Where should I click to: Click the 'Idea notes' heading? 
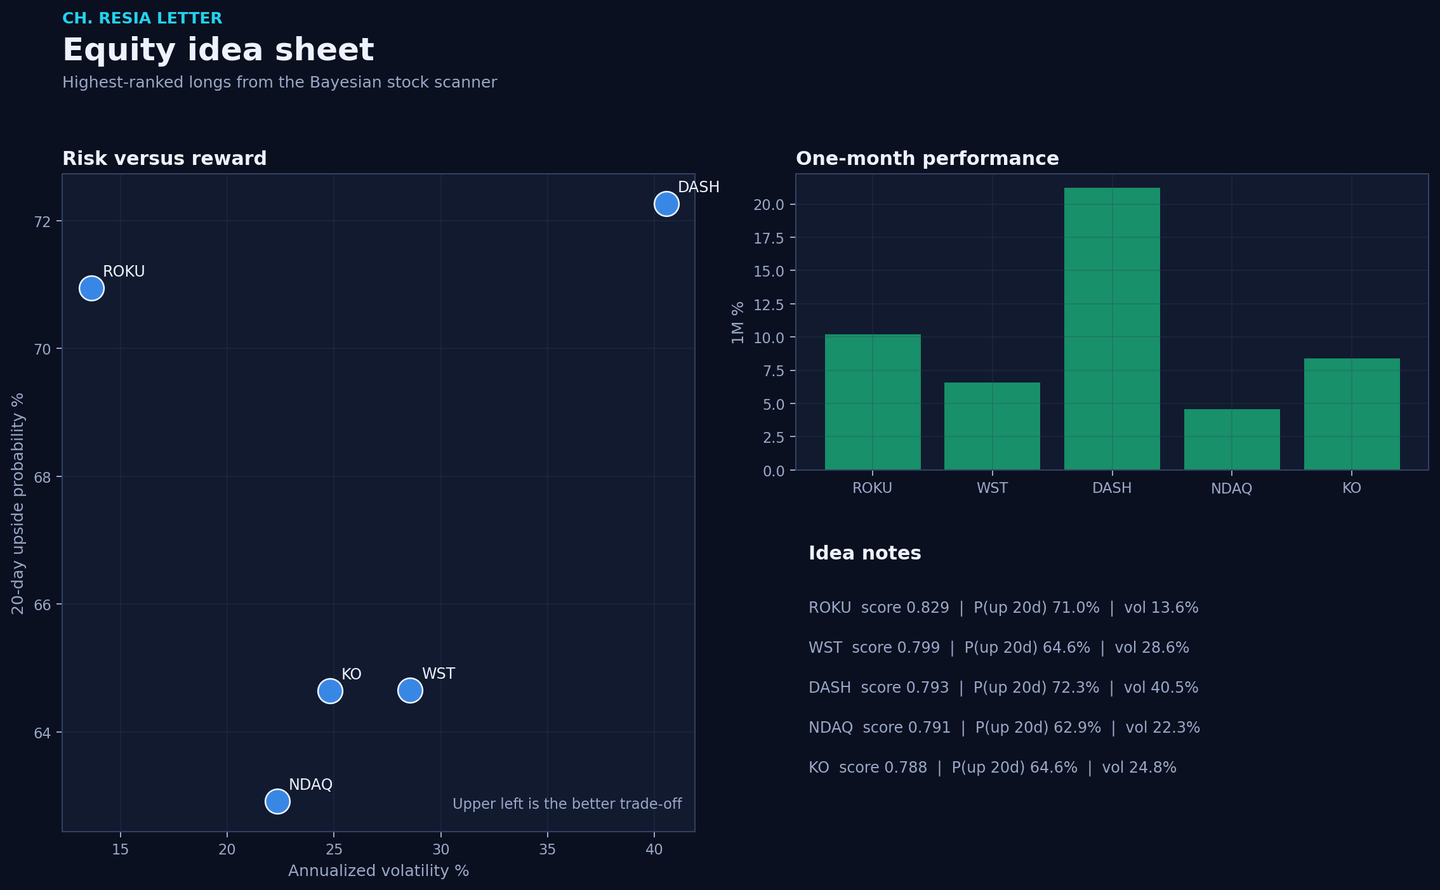coord(864,553)
